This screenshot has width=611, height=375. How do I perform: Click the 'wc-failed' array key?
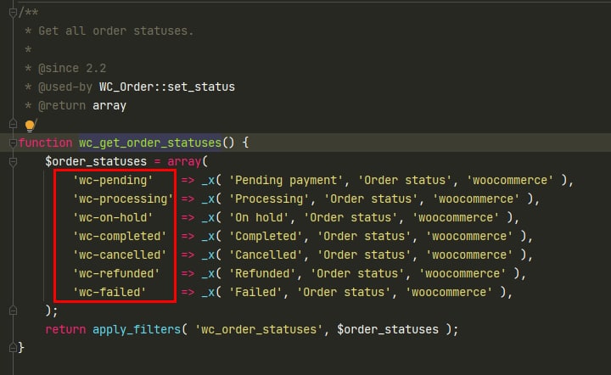tap(109, 292)
